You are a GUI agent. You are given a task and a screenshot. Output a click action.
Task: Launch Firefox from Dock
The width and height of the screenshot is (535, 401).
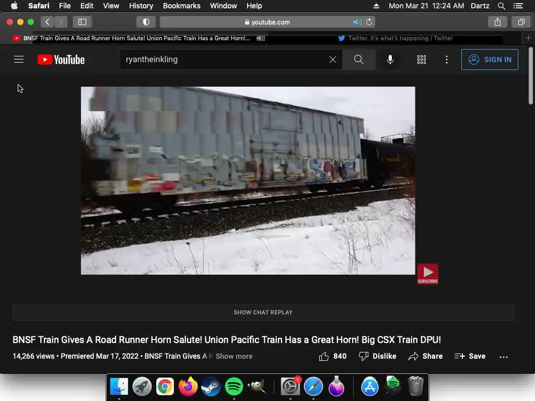pyautogui.click(x=188, y=387)
